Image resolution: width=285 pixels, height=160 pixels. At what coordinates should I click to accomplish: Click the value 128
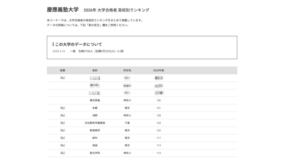[159, 116]
